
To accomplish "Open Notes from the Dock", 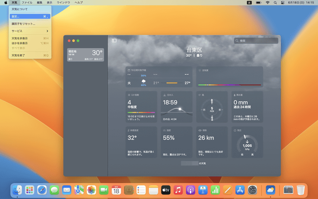I will coord(153,190).
